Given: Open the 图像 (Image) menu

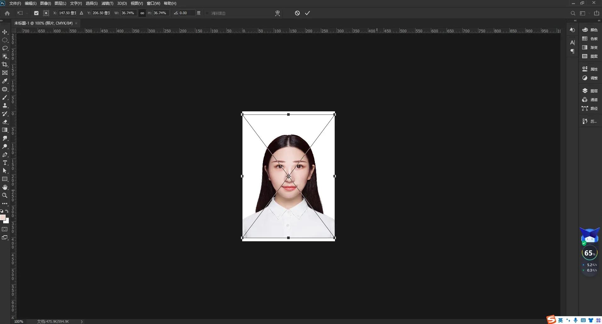Looking at the screenshot, I should click(x=45, y=3).
